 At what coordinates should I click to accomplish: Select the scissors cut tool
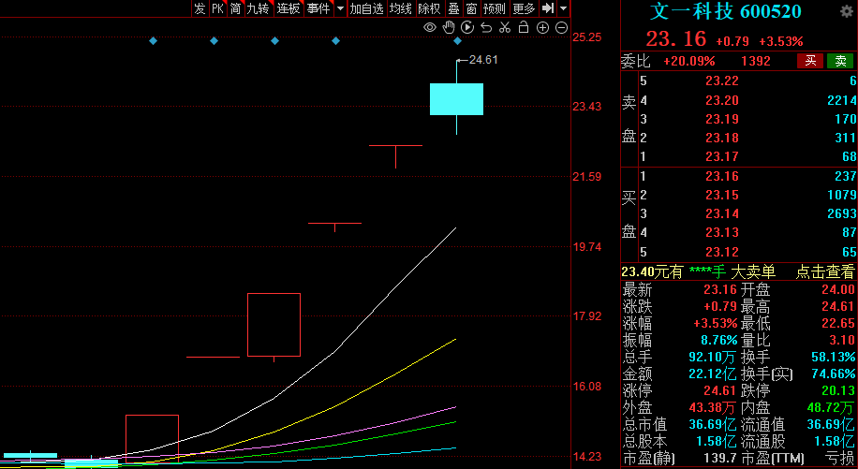click(x=505, y=27)
